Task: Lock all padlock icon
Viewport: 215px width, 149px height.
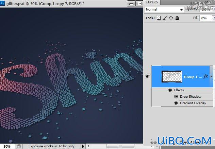Action: [177, 18]
